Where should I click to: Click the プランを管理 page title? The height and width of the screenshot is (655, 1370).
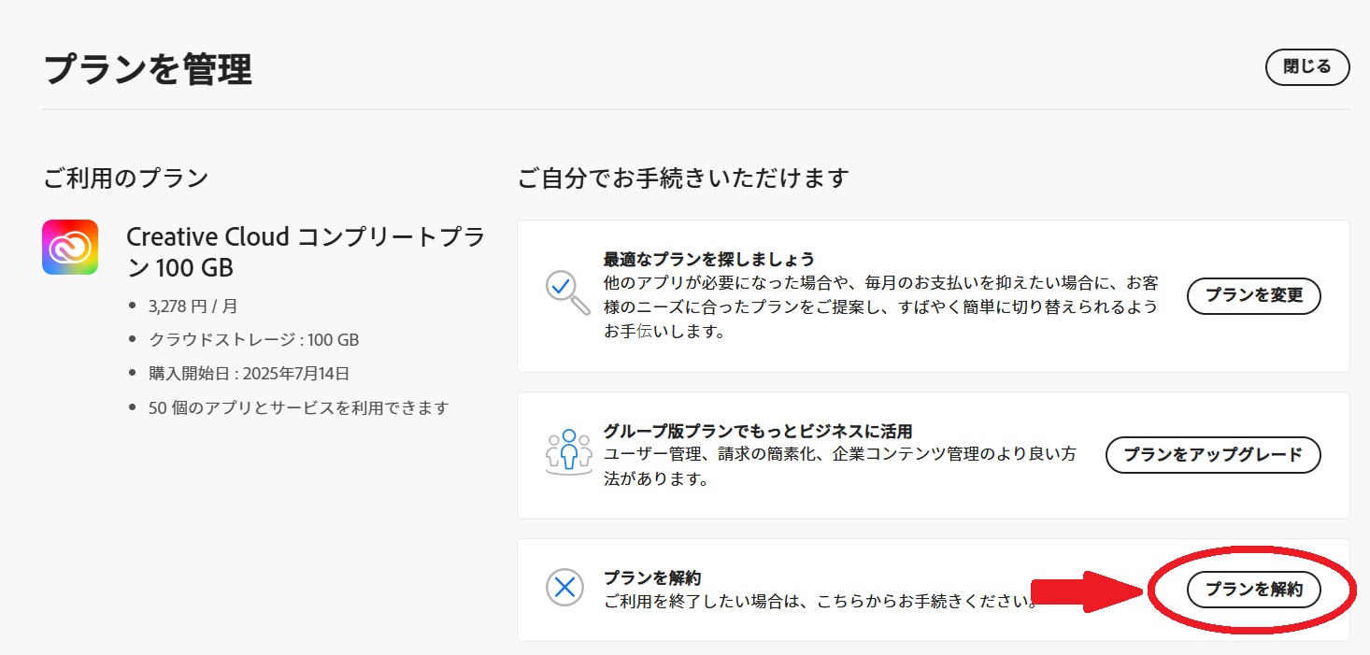(148, 70)
